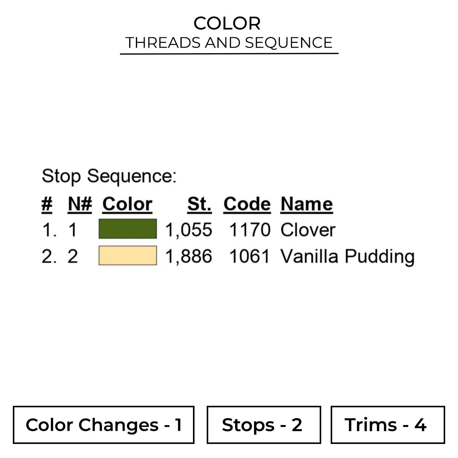
Task: Click the Color column header
Action: (x=127, y=204)
